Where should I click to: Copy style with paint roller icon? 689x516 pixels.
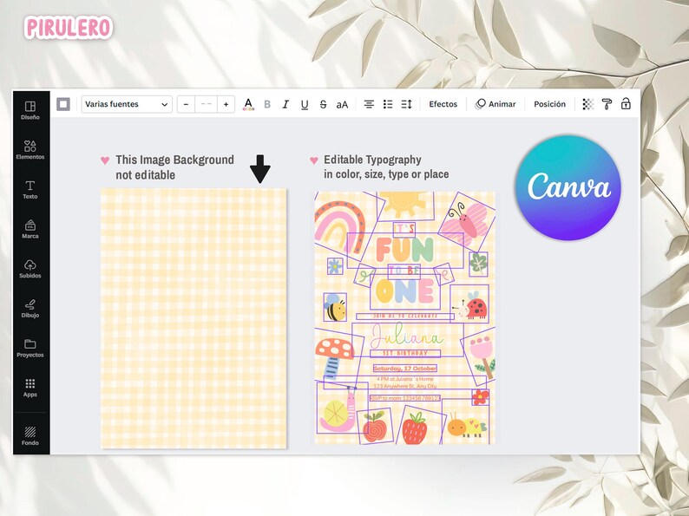coord(607,104)
